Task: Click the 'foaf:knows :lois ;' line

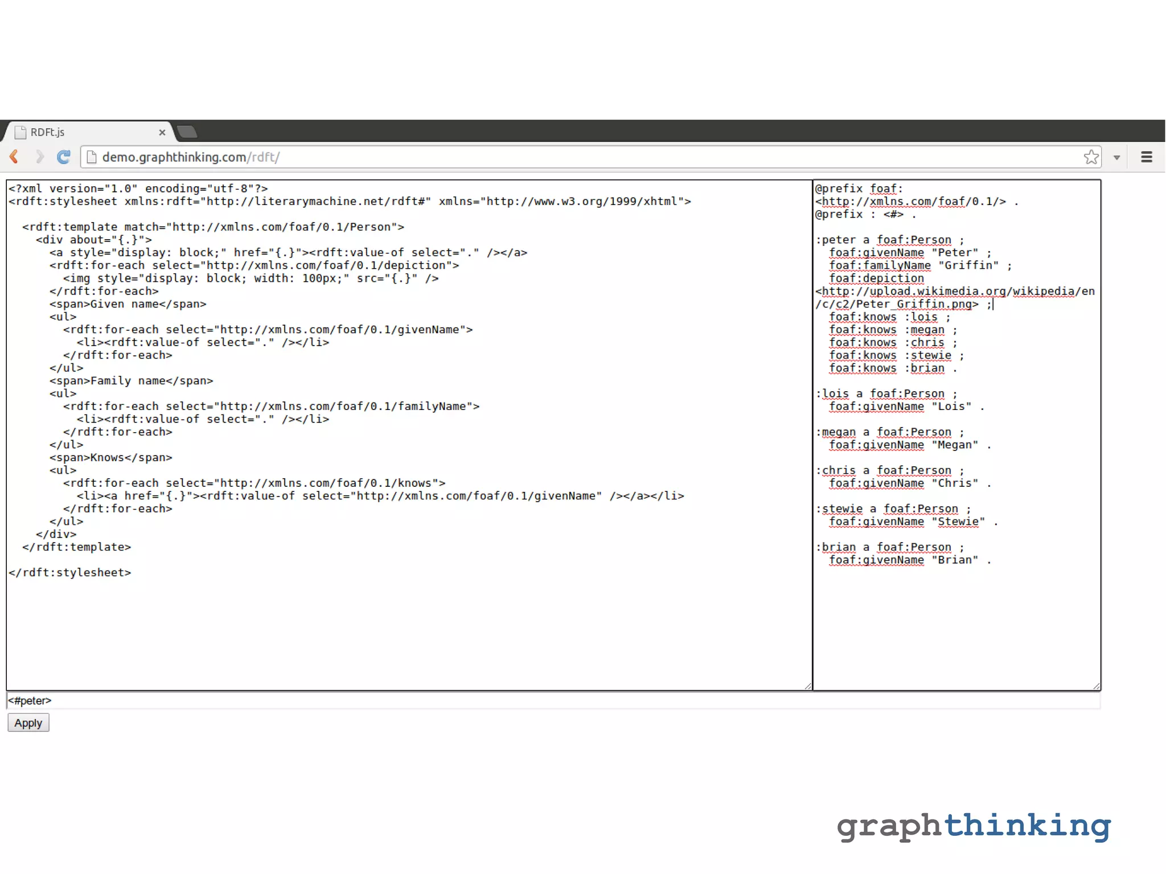Action: click(x=890, y=317)
